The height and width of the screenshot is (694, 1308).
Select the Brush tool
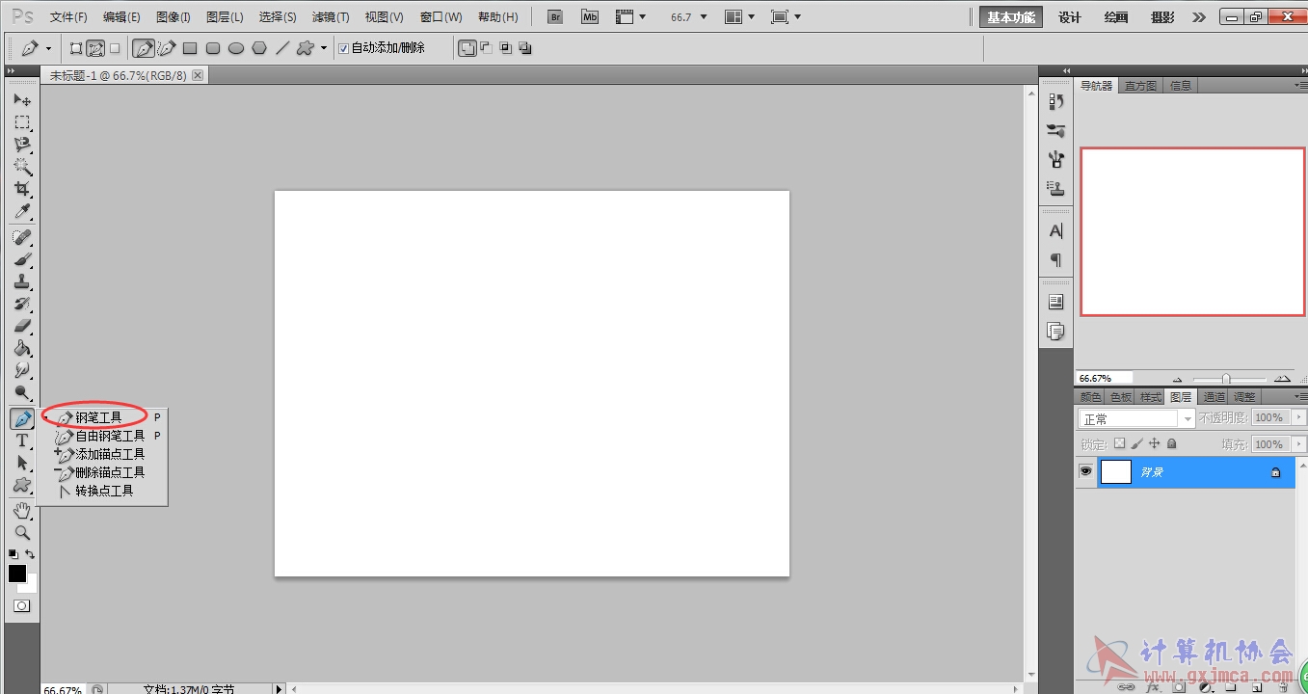tap(22, 259)
